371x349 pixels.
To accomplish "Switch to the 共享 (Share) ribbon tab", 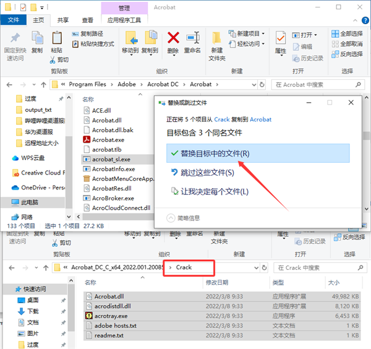I will click(63, 20).
